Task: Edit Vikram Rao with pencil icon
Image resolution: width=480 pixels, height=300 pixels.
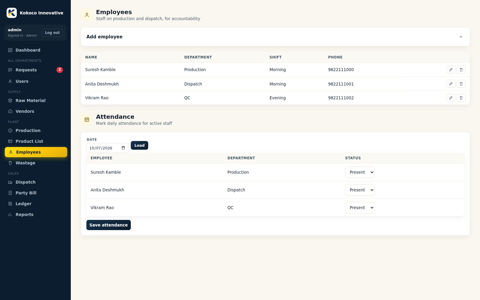Action: 451,98
